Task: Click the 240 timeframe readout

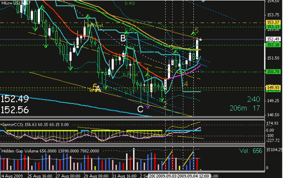Action: tap(254, 99)
